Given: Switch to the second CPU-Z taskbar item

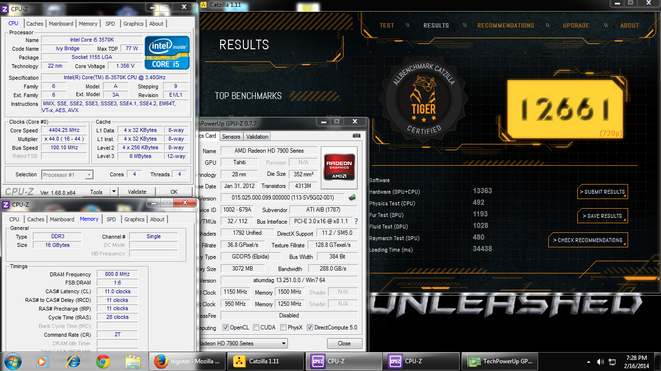Looking at the screenshot, I should (x=421, y=361).
